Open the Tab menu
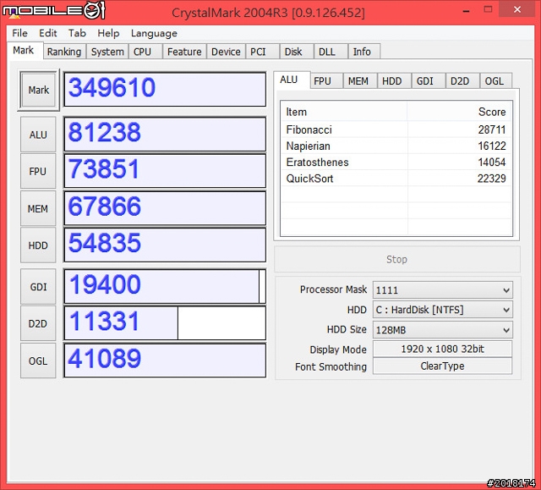The height and width of the screenshot is (490, 541). coord(77,33)
